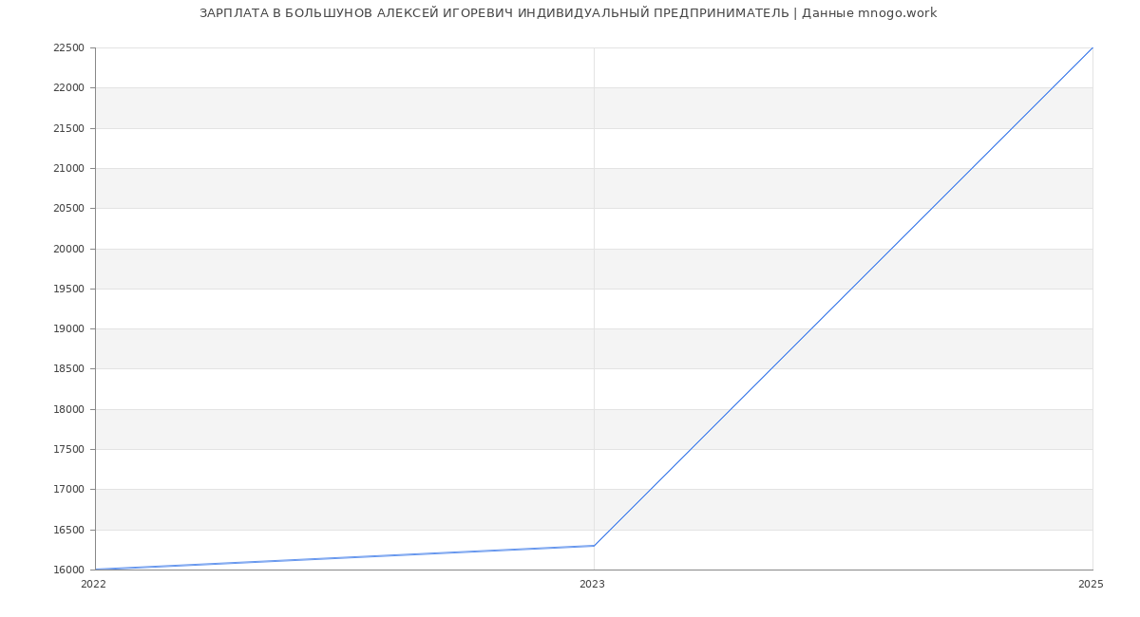
Task: Click the line's 2023 data point
Action: point(594,546)
